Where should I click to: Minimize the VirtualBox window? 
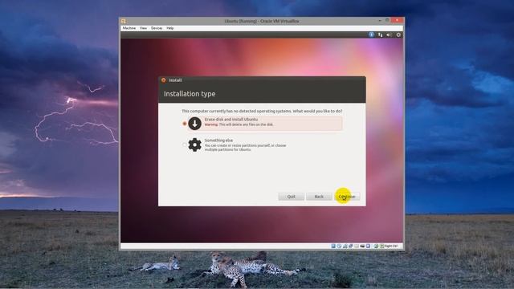coord(380,20)
